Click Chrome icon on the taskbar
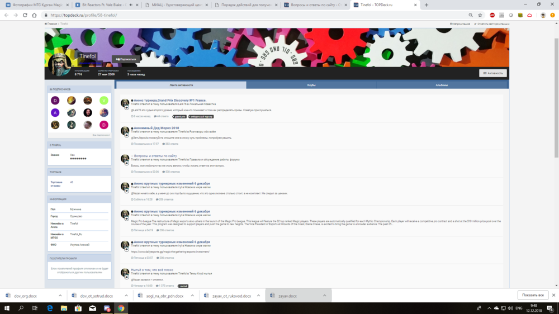 coord(121,308)
